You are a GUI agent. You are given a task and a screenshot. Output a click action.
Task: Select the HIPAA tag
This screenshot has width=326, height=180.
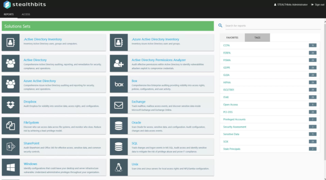tap(227, 82)
